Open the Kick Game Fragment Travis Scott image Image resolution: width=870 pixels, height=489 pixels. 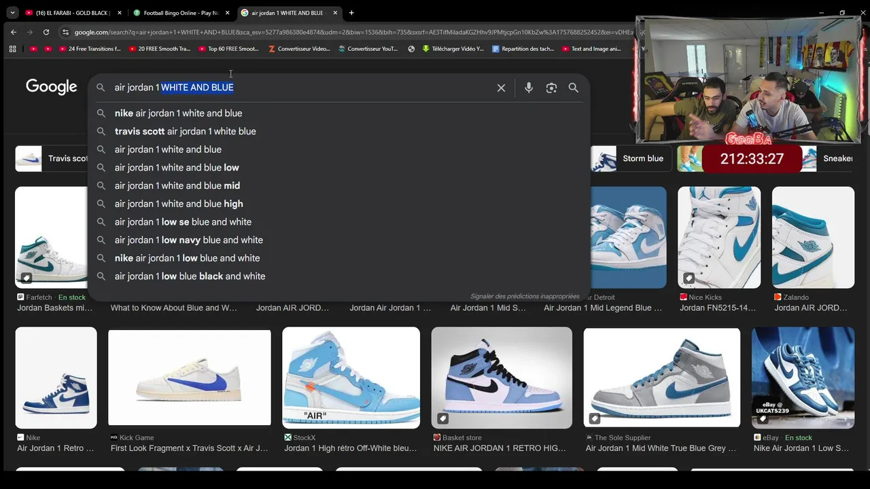click(190, 378)
